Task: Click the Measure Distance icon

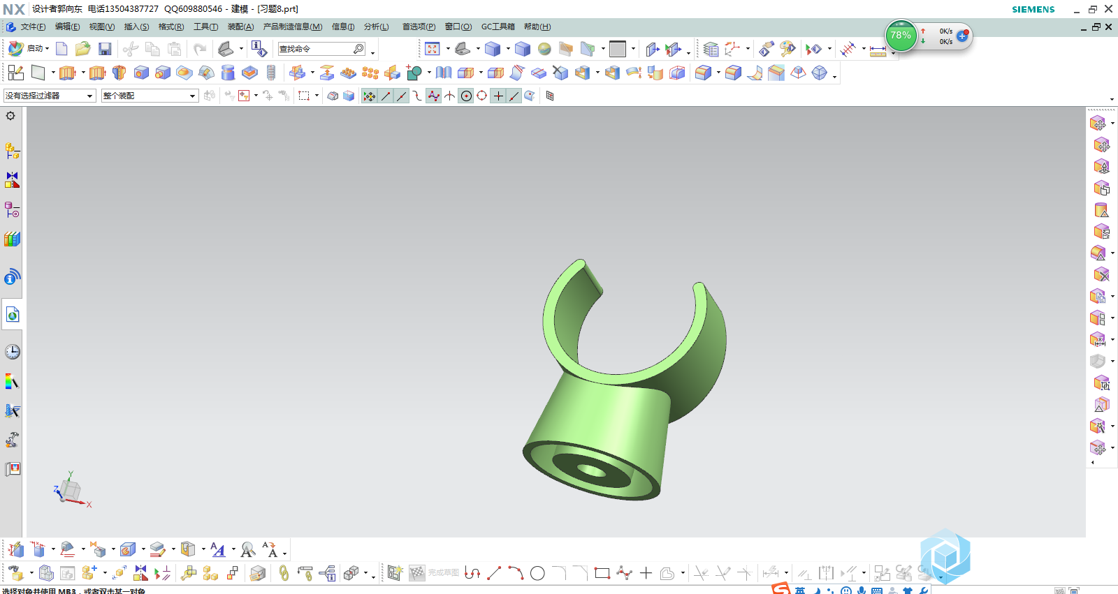Action: point(878,50)
